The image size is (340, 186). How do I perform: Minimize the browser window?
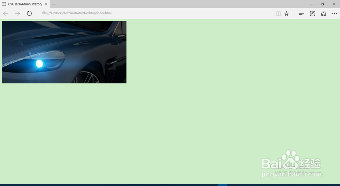[x=311, y=4]
